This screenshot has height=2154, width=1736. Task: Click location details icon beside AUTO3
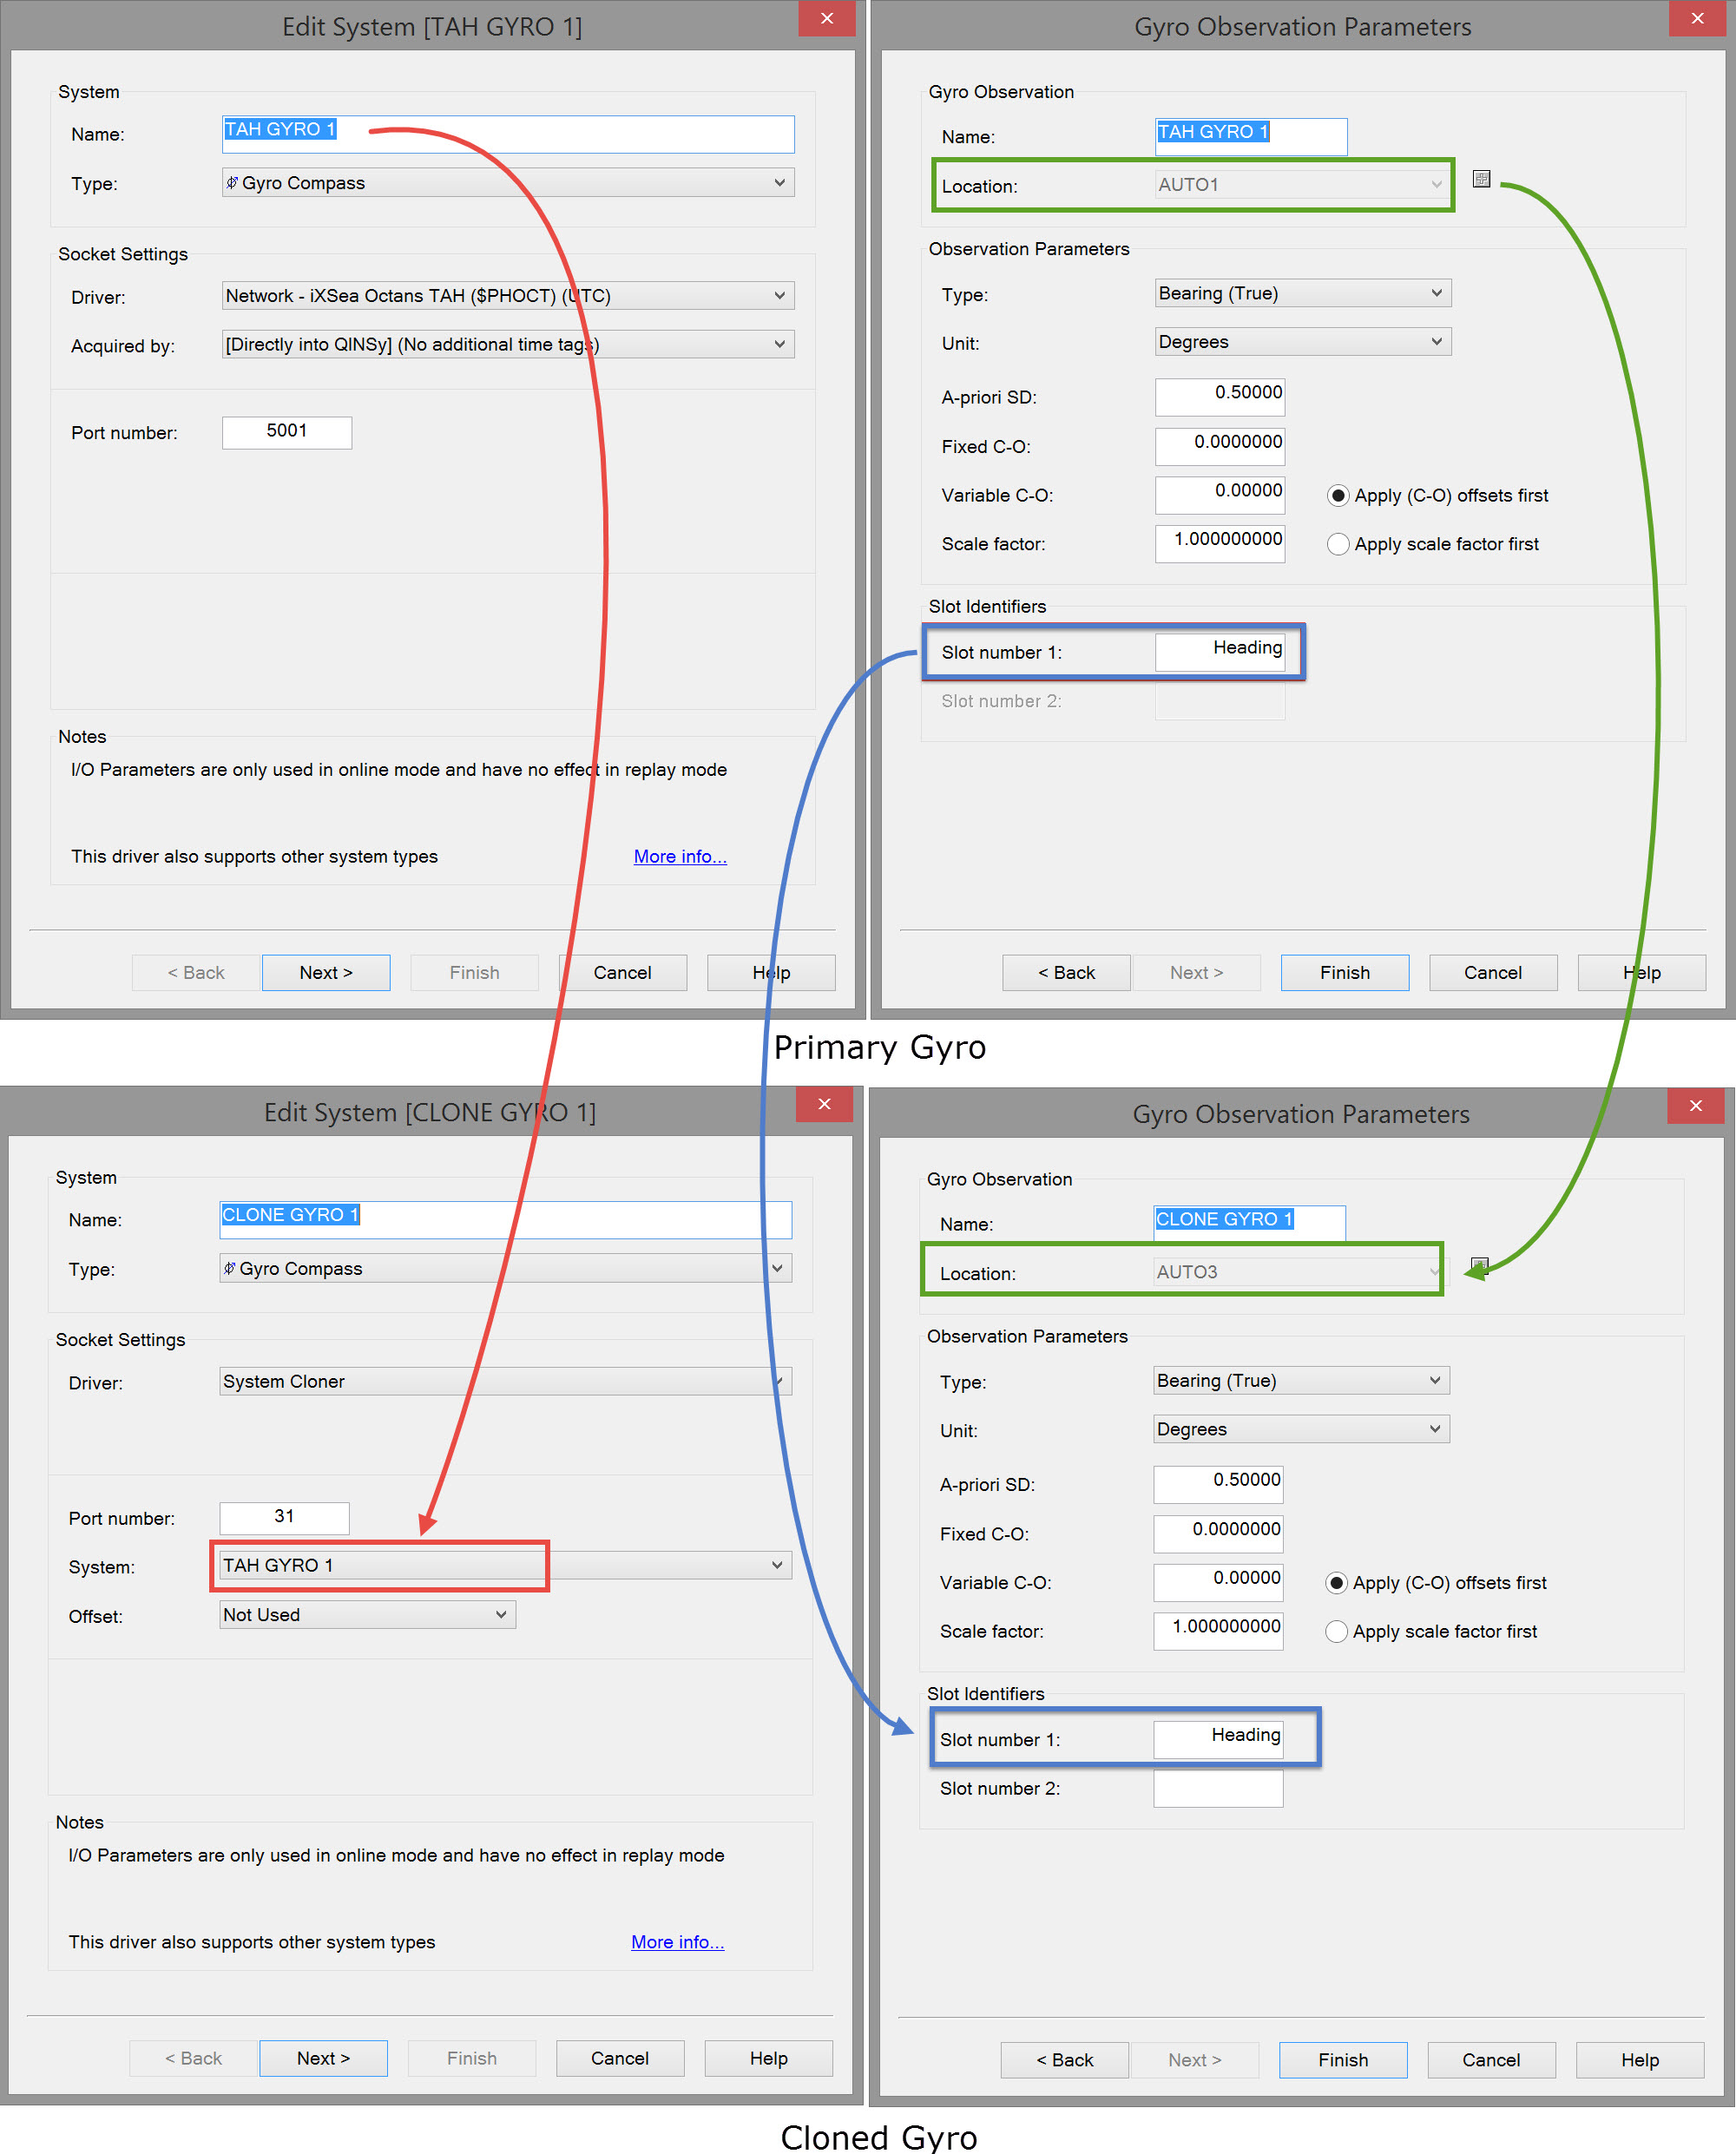(x=1479, y=1265)
